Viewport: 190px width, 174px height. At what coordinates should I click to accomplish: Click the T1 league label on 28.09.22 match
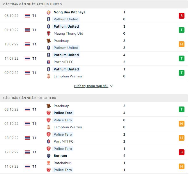coord(34,138)
